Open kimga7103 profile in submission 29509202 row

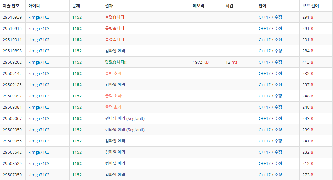coord(39,62)
